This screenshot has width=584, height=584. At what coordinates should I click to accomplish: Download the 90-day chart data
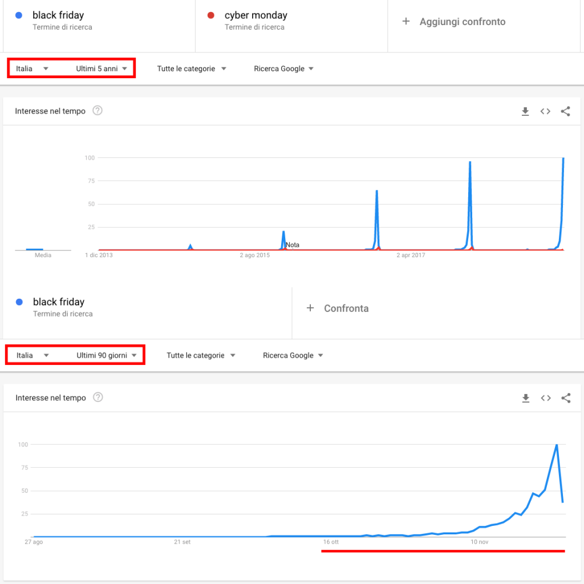pos(525,398)
